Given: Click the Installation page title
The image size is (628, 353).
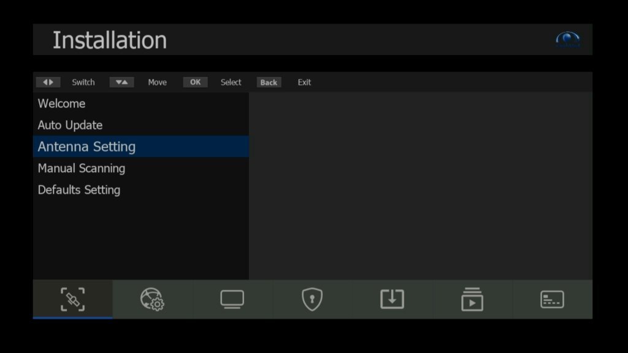Looking at the screenshot, I should (110, 40).
